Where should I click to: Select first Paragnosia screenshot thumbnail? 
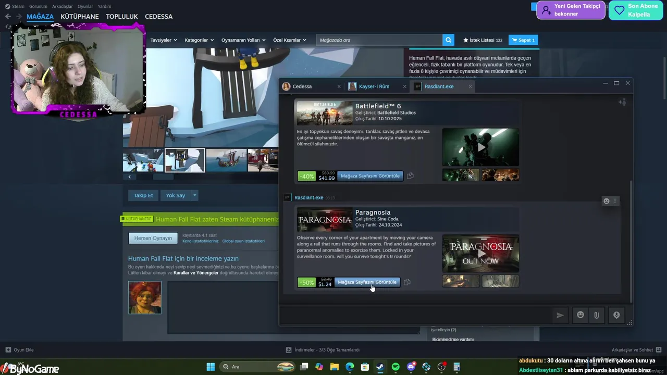pos(461,281)
